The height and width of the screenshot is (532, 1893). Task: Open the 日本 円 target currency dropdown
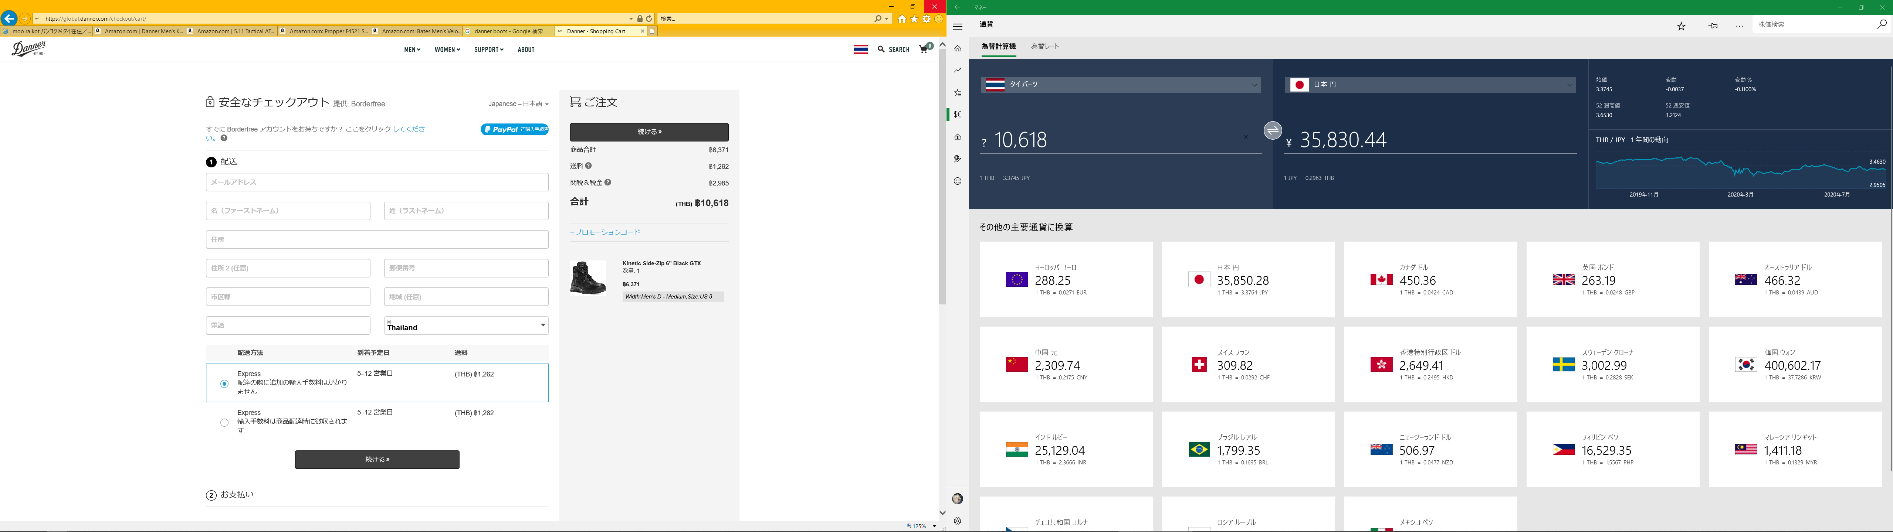tap(1430, 85)
